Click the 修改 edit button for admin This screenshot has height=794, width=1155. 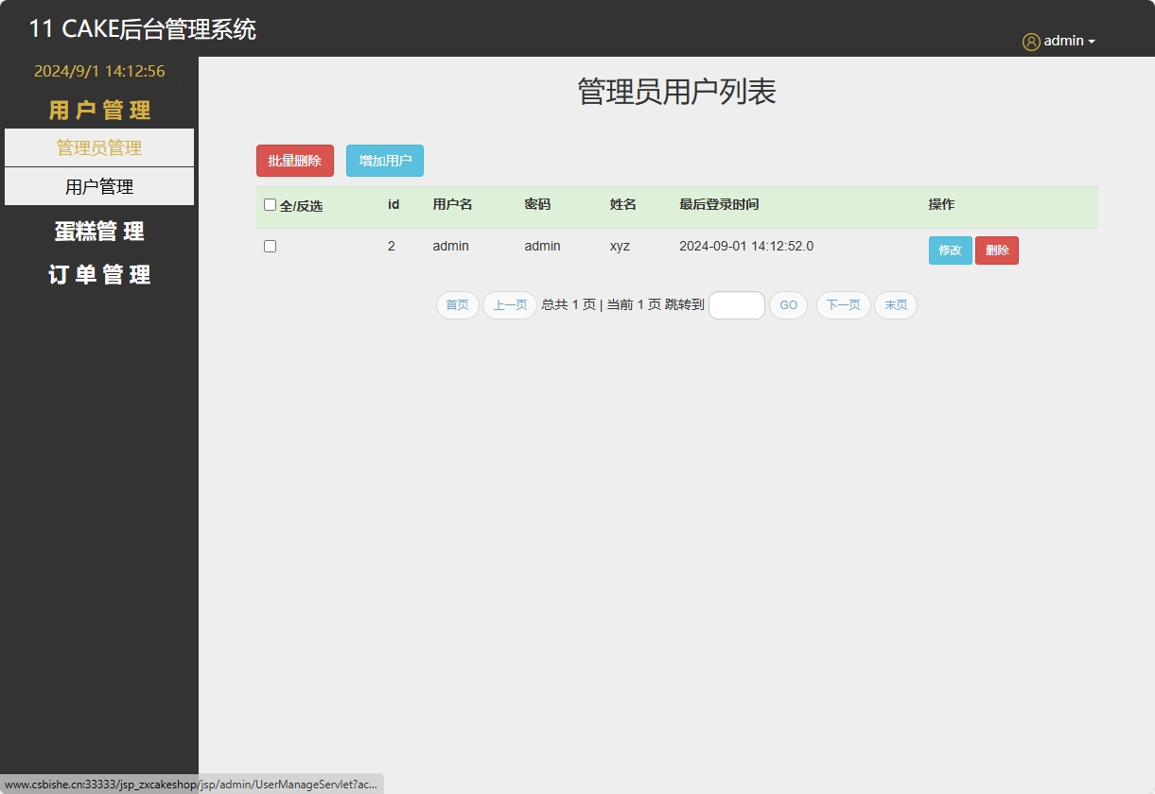950,250
